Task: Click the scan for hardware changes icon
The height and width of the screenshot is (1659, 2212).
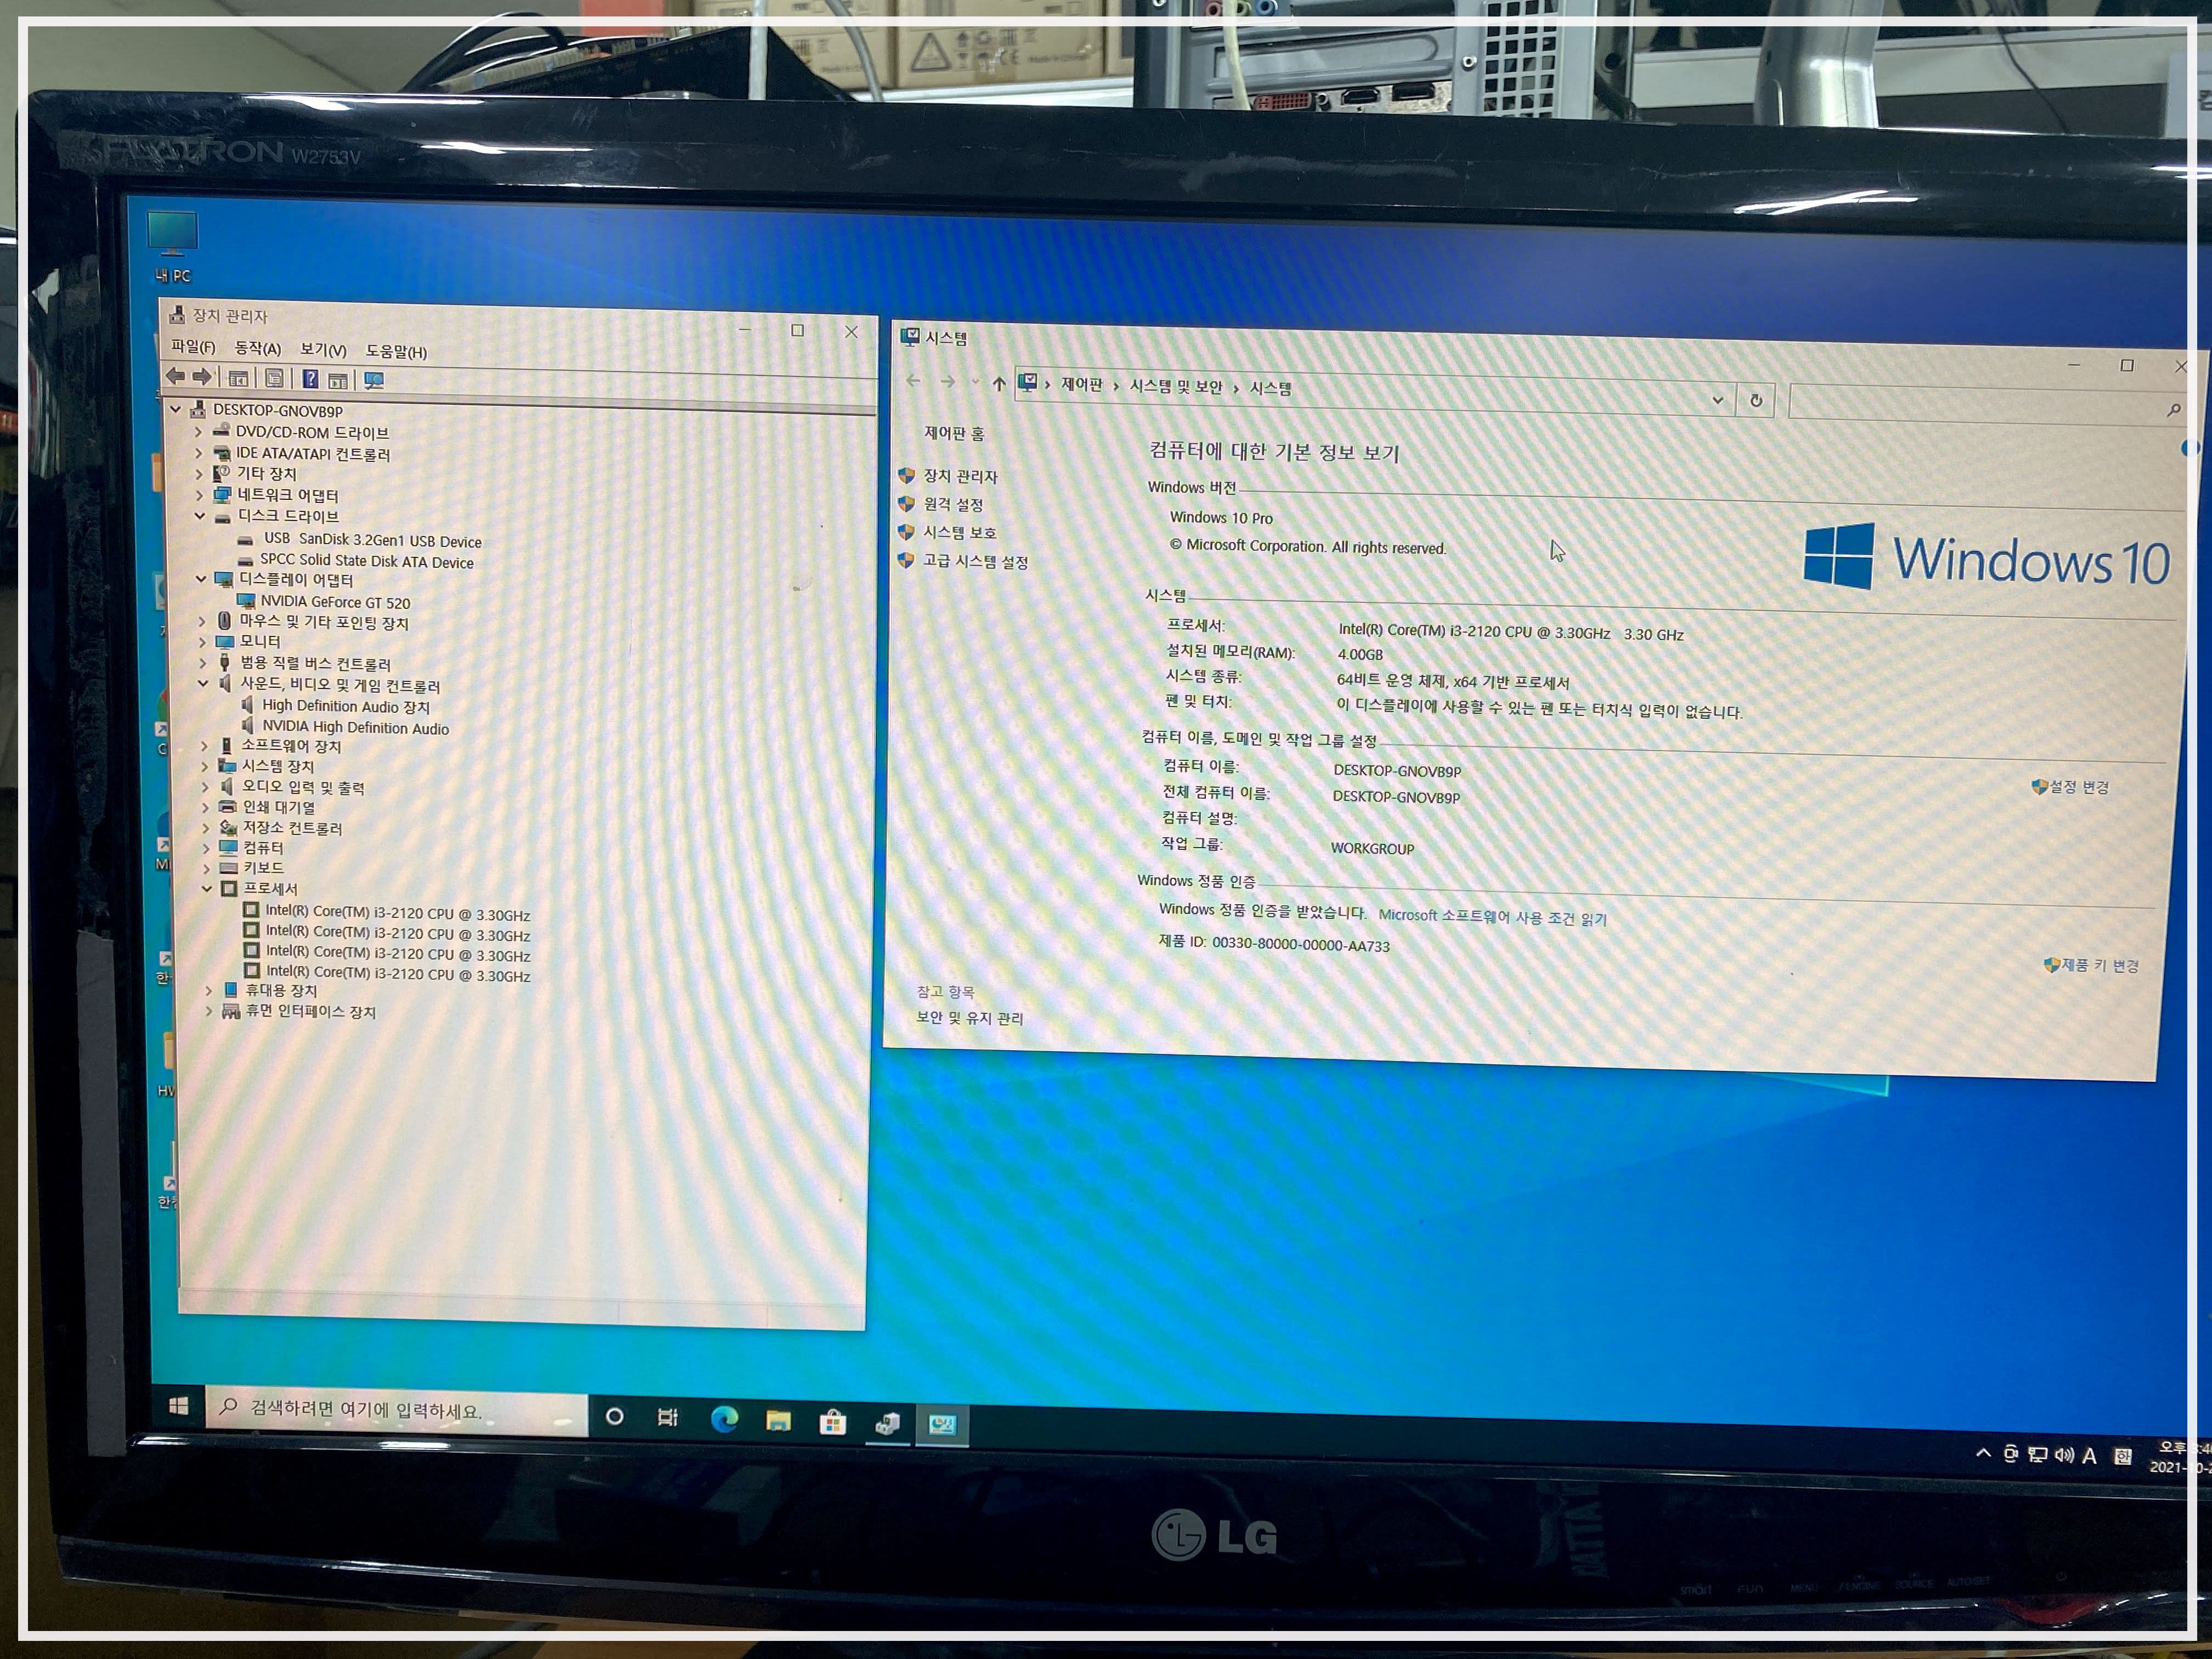Action: (x=374, y=380)
